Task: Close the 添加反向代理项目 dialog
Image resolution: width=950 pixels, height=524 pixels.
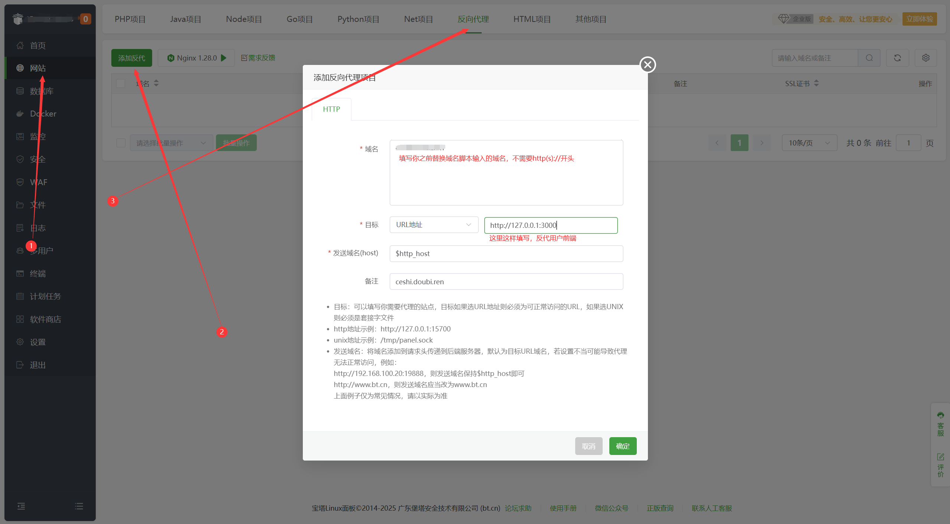Action: click(648, 65)
